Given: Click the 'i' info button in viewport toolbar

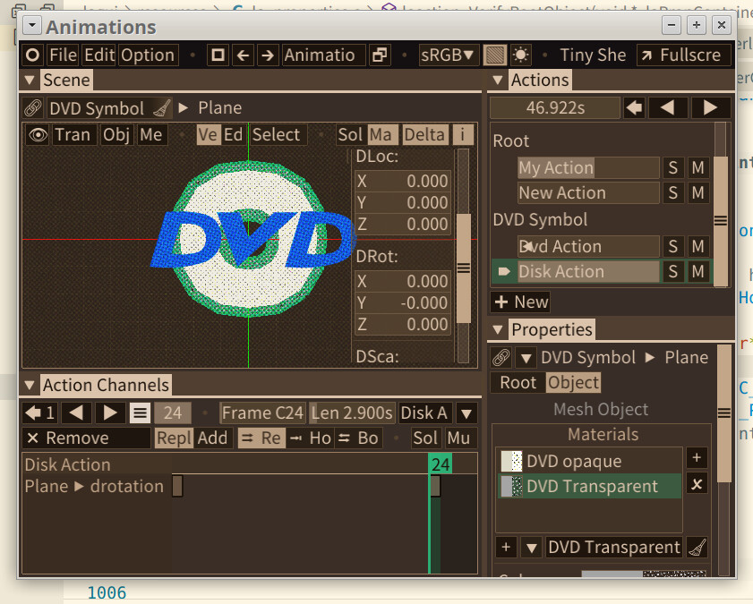Looking at the screenshot, I should [x=463, y=135].
